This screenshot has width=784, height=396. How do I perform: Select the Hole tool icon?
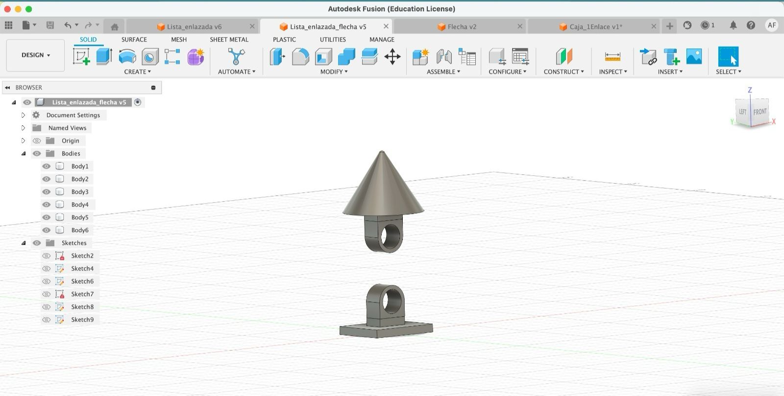150,57
